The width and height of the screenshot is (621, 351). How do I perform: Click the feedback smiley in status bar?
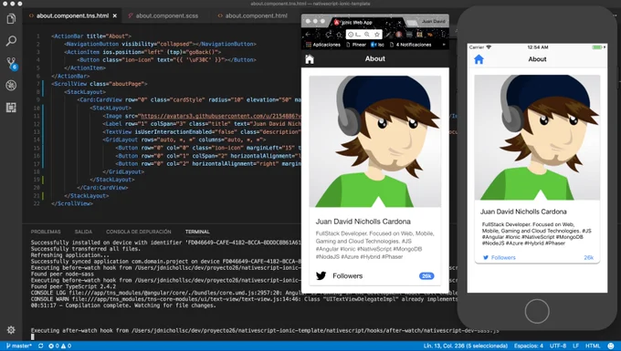611,346
